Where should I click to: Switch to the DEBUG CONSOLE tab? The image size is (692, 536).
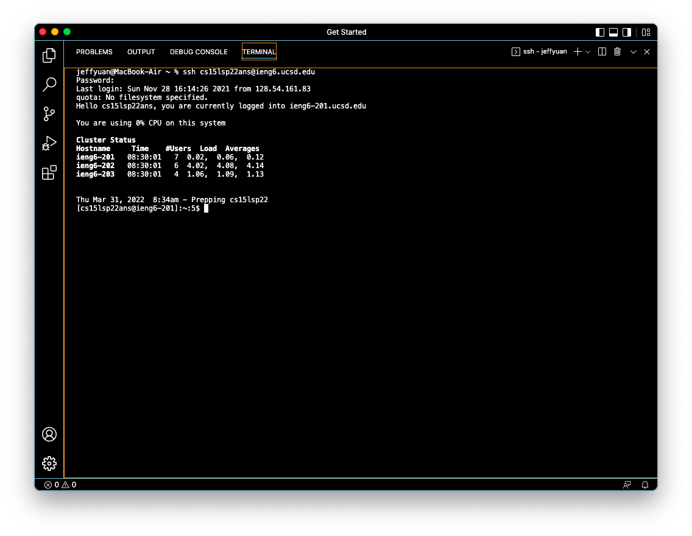(199, 52)
